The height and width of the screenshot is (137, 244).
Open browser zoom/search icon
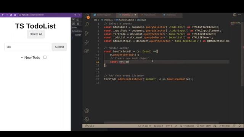[75, 15]
